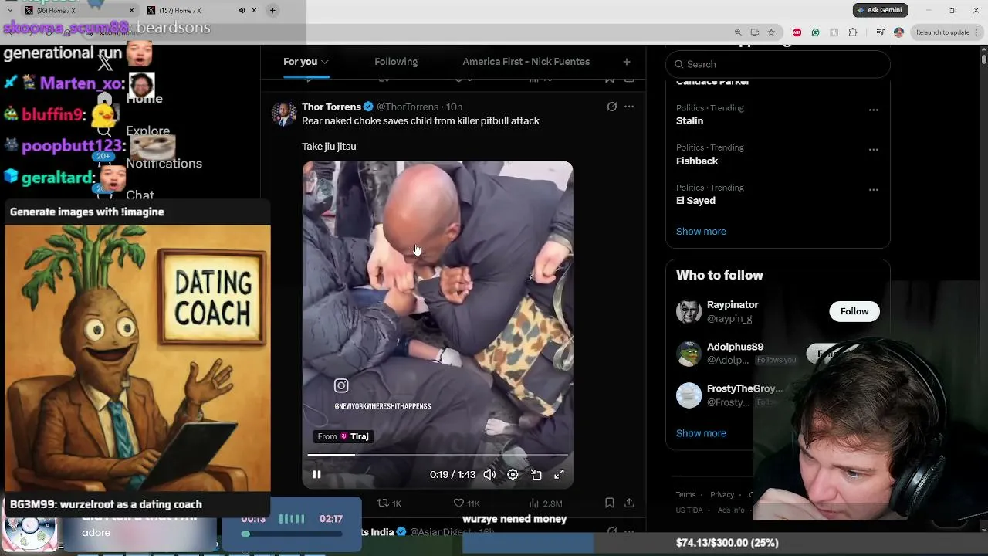Open the Privacy footer link

click(722, 495)
